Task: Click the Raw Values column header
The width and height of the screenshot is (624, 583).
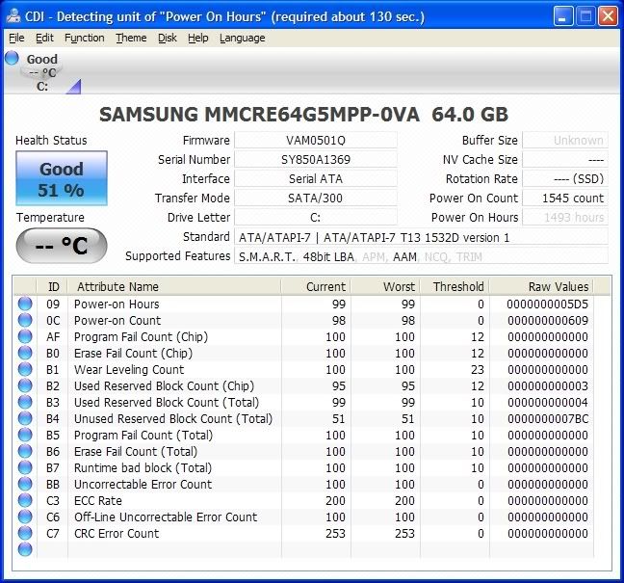Action: click(558, 286)
